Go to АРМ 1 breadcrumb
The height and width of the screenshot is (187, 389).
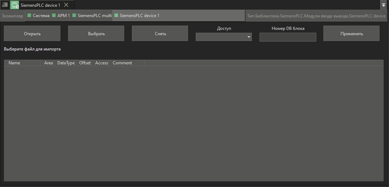point(61,16)
